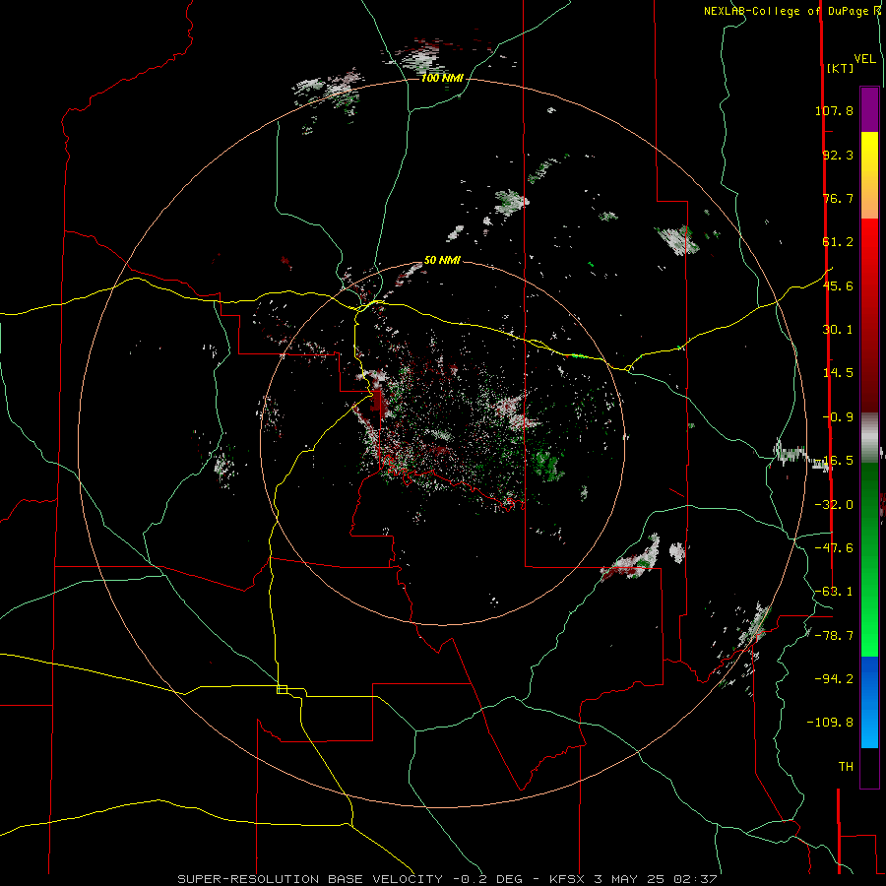Click the 107.8 velocity scale value

point(834,110)
